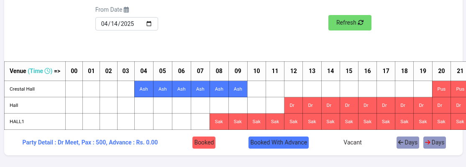Viewport: 466px width, 167px height.
Task: Click the Refresh button
Action: pos(350,23)
